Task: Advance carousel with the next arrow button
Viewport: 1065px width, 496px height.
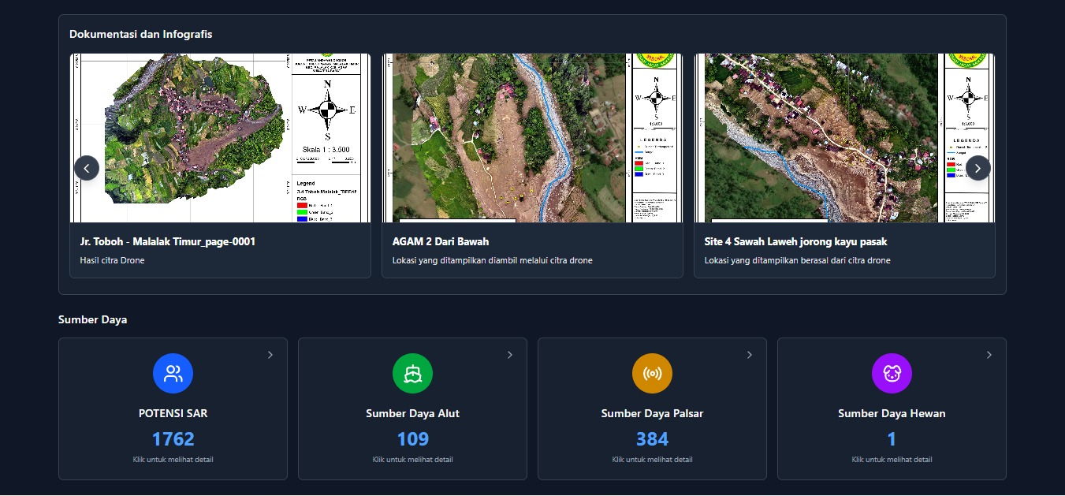Action: point(977,168)
